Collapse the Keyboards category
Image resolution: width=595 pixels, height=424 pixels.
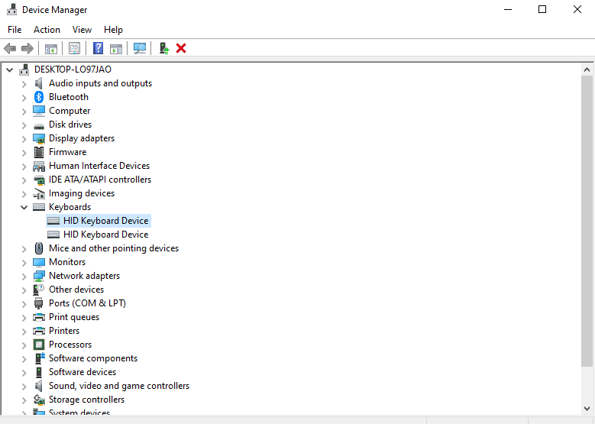[24, 207]
